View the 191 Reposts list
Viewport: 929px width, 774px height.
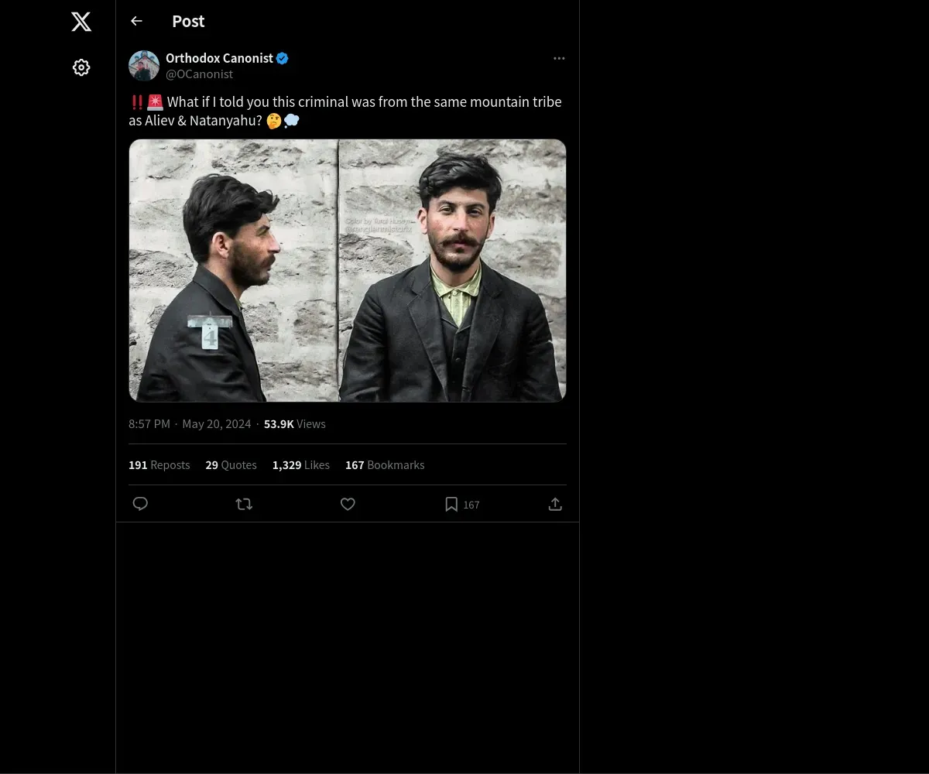(x=159, y=464)
